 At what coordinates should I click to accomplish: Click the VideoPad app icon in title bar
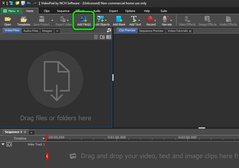pos(3,3)
